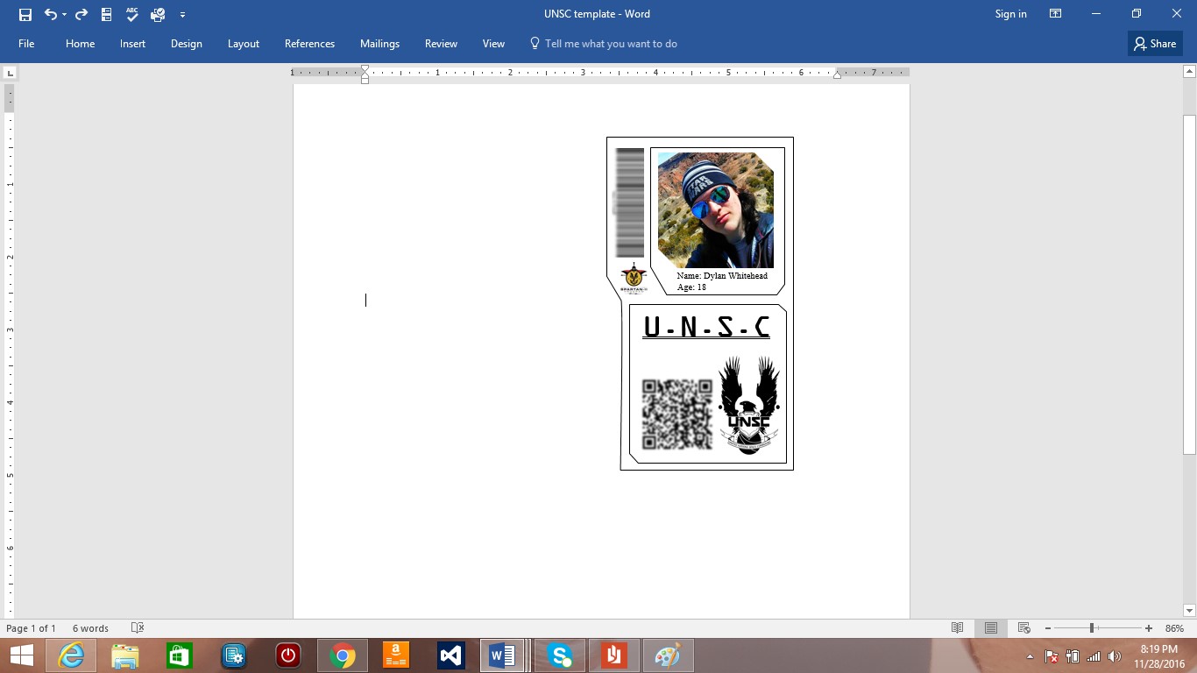Click the Tell me what you want field

pyautogui.click(x=611, y=44)
